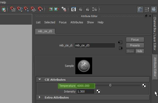Select the mib_cie_d5 node tab

coord(45,31)
